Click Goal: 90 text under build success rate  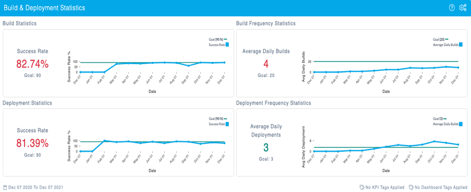pos(32,75)
